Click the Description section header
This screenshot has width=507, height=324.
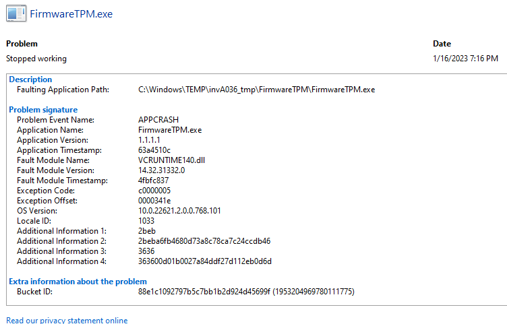click(30, 79)
